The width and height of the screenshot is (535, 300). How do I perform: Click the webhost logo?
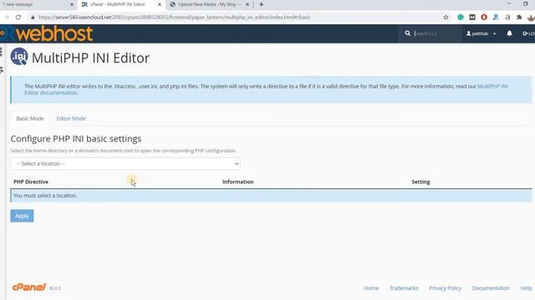47,33
